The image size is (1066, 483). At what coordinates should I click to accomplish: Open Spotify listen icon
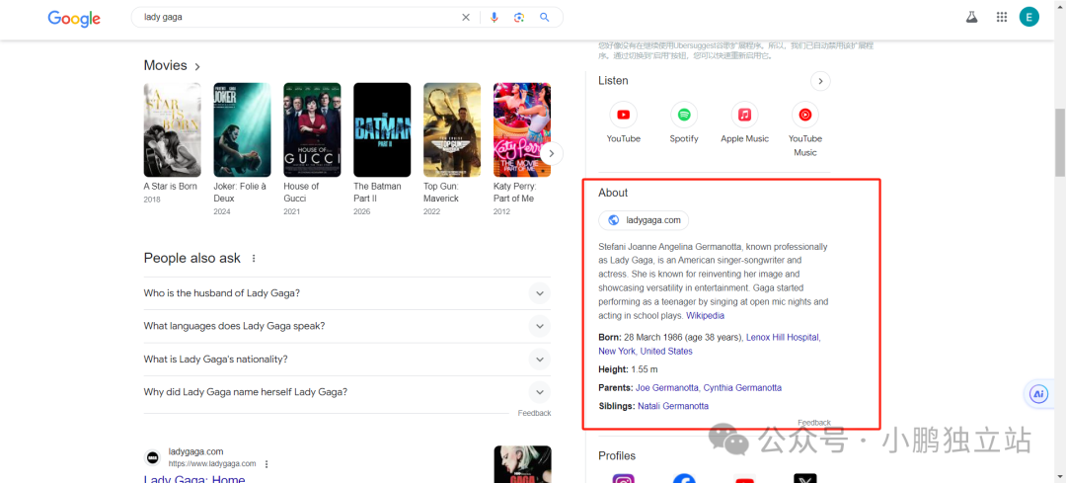(x=684, y=115)
